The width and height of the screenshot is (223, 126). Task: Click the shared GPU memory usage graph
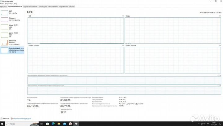pyautogui.click(x=124, y=91)
